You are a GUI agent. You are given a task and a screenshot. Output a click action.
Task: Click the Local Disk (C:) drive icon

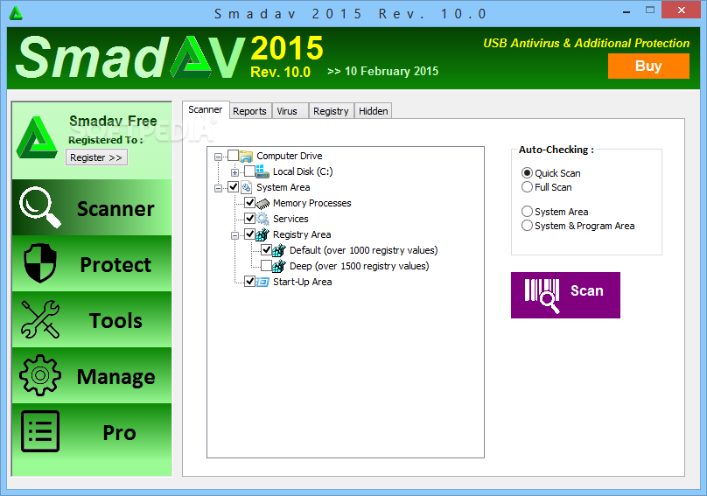tap(262, 172)
